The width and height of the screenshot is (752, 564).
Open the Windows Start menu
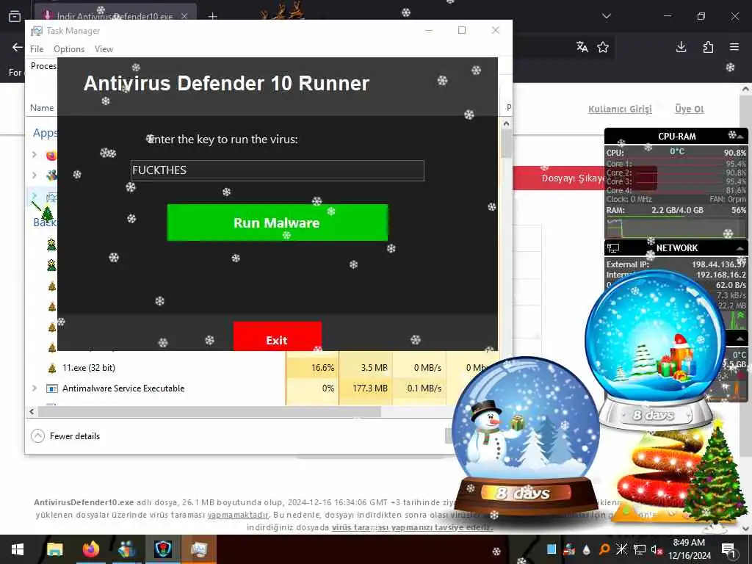coord(18,549)
